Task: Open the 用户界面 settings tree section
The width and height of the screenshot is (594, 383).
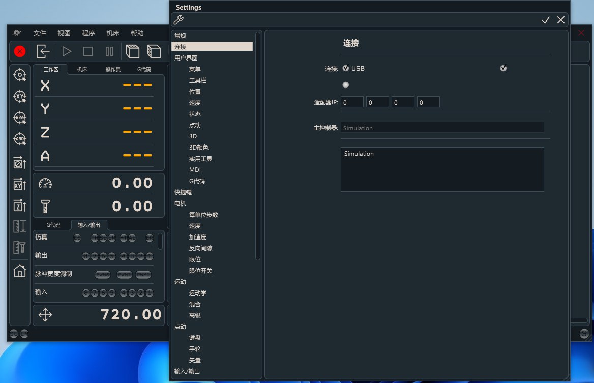Action: pos(186,58)
